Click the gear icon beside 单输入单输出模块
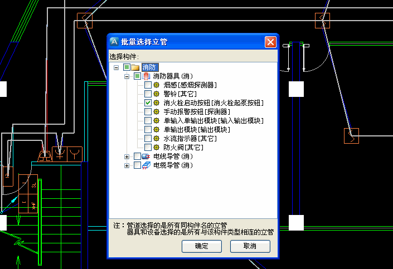The height and width of the screenshot is (269, 393). tap(157, 121)
